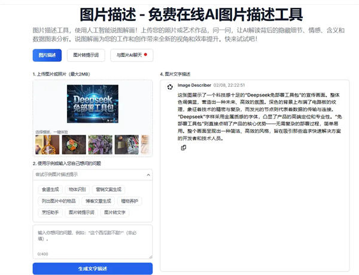Click the 2. 使用示例或输入您自己想问的问题 label

point(67,164)
